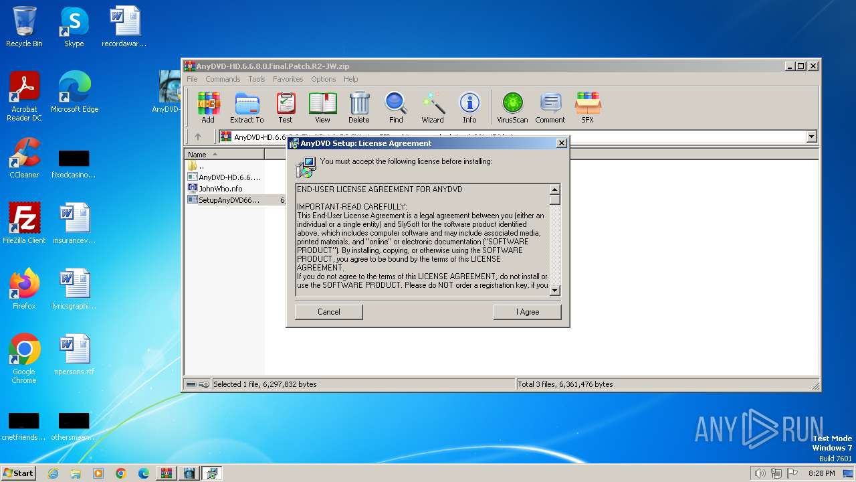Go up one level with arrow button
This screenshot has height=482, width=856.
click(x=198, y=137)
